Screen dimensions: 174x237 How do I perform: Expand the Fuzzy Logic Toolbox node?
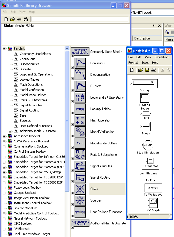point(4,188)
